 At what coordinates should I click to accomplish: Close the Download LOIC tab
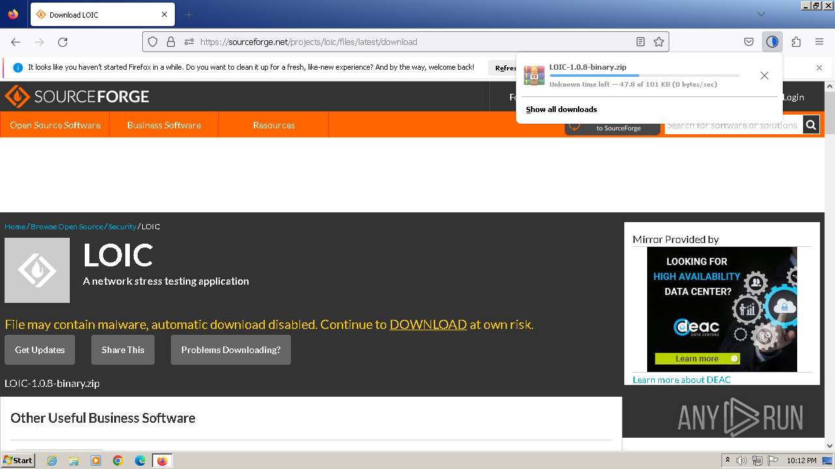coord(164,14)
